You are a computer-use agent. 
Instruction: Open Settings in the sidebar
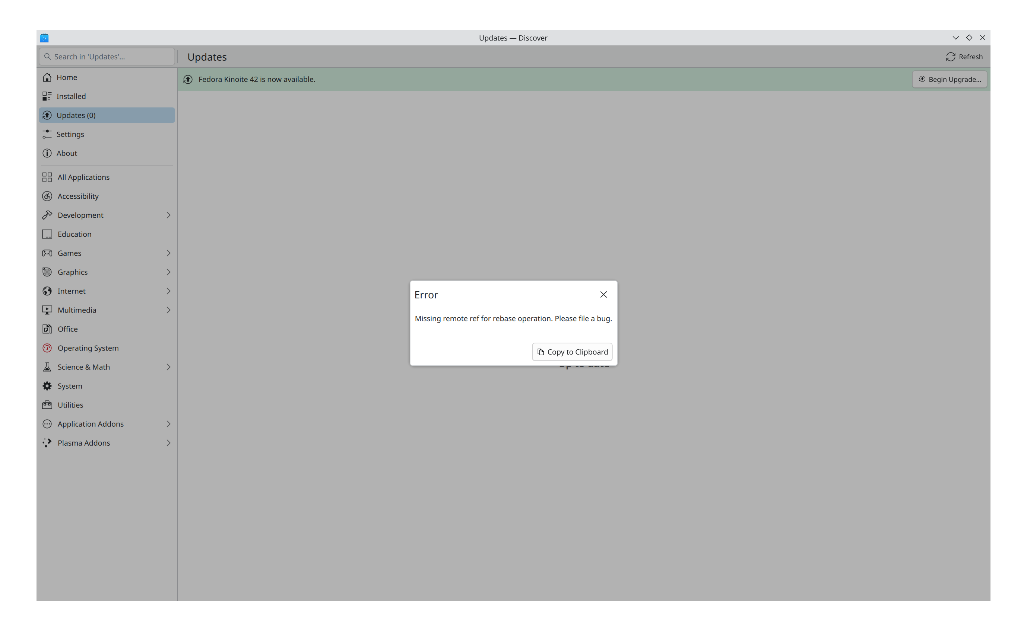pos(107,134)
